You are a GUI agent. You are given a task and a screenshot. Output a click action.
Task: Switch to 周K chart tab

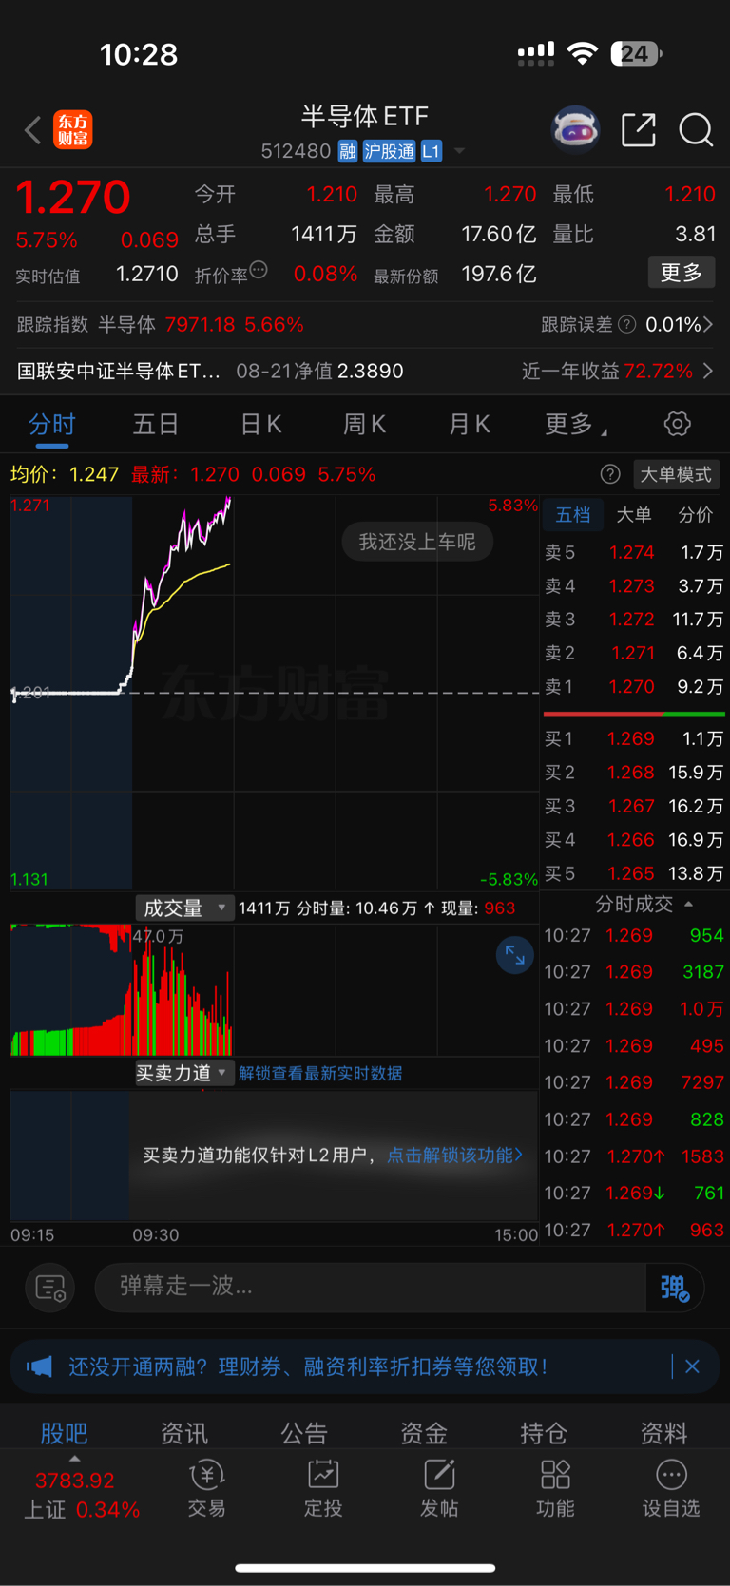click(x=365, y=424)
